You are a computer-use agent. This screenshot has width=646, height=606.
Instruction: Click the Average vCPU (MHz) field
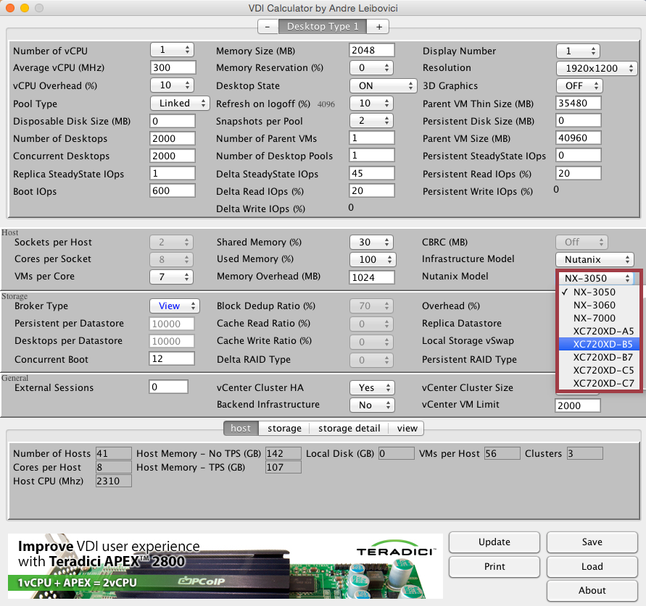pos(173,67)
